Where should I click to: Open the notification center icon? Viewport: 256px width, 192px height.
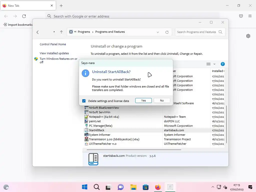[250, 187]
